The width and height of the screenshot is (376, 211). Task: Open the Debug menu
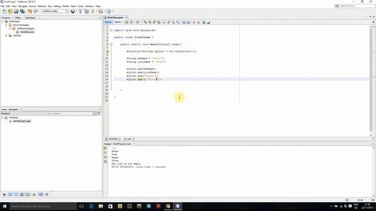tap(57, 6)
